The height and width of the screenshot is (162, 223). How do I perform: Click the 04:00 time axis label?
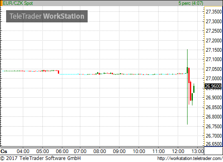[23, 151]
